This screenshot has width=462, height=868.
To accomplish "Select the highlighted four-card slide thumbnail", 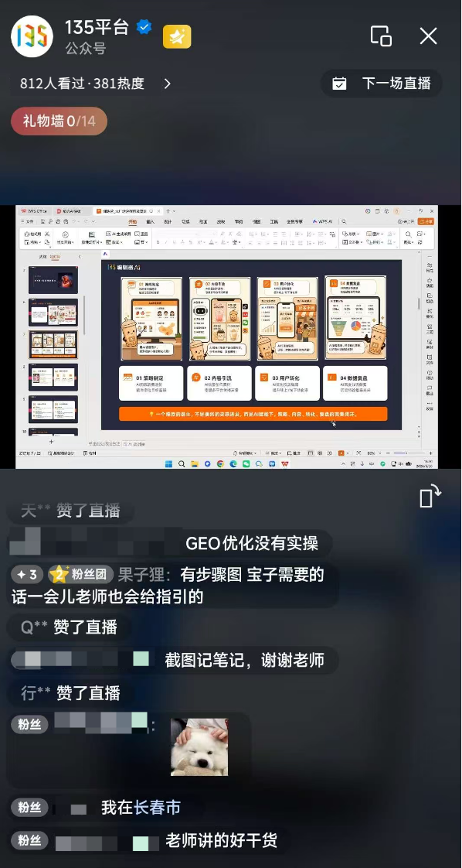I will coord(53,345).
